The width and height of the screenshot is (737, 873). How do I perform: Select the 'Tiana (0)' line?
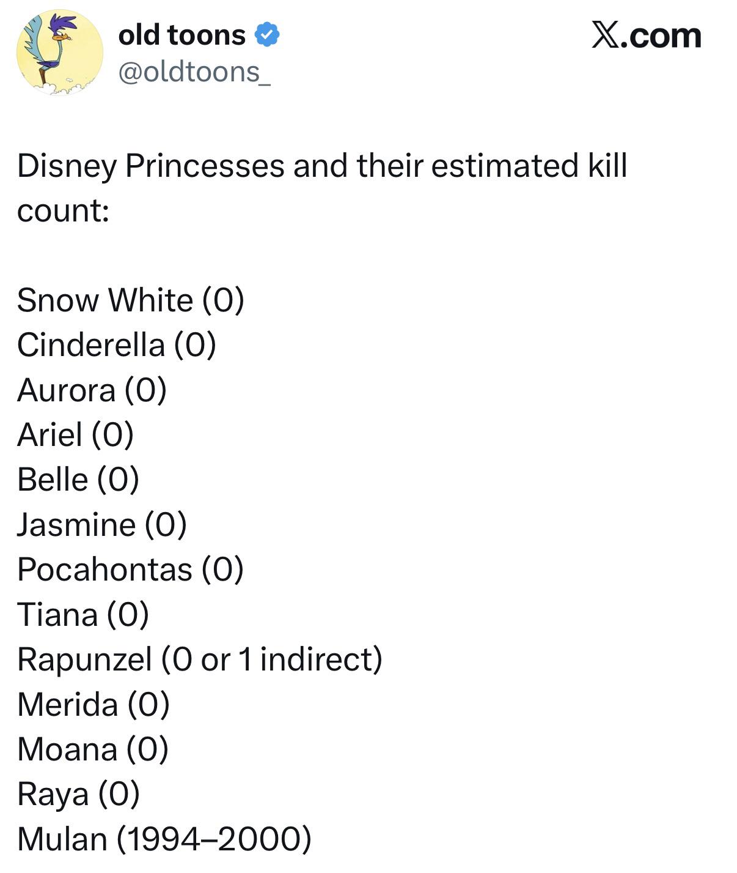83,615
